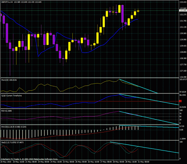Screen dimensions: 187x164
Task: Click the Mom(10) 100.0226 indicator label
Action: pyautogui.click(x=9, y=80)
